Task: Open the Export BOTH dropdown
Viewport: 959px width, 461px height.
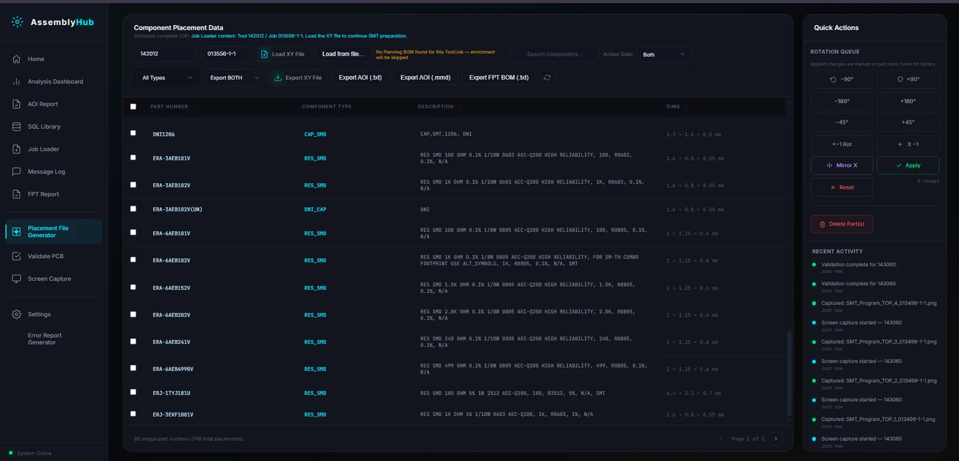Action: (234, 78)
